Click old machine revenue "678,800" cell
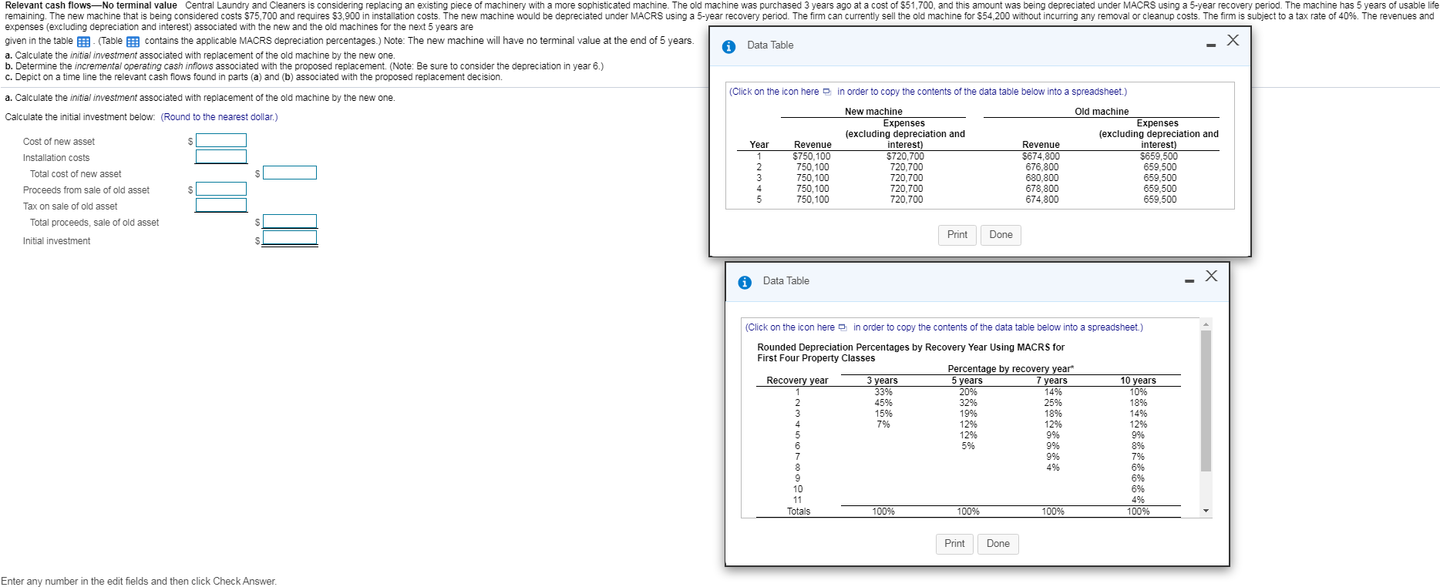Image resolution: width=1440 pixels, height=587 pixels. click(x=1042, y=189)
